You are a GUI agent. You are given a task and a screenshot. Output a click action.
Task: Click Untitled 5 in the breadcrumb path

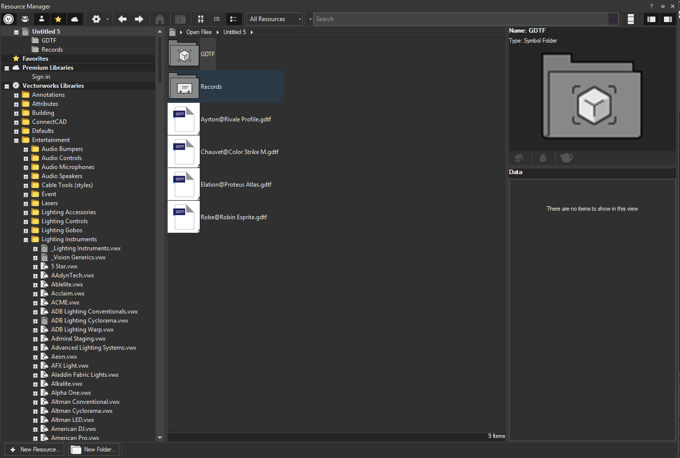pos(234,32)
